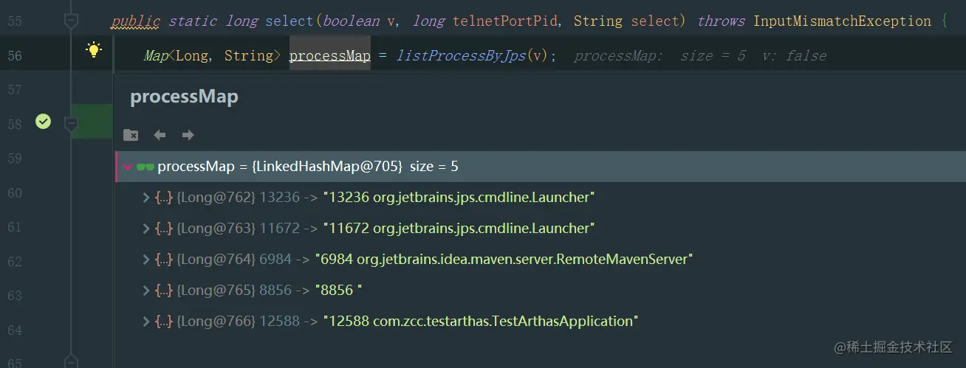Click the highlighted processMap variable in code

329,55
